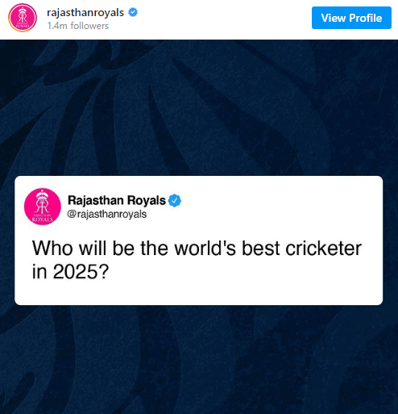Click the blue verified badge beside rajasthanroyals username
Viewport: 398px width, 414px height.
[x=133, y=12]
